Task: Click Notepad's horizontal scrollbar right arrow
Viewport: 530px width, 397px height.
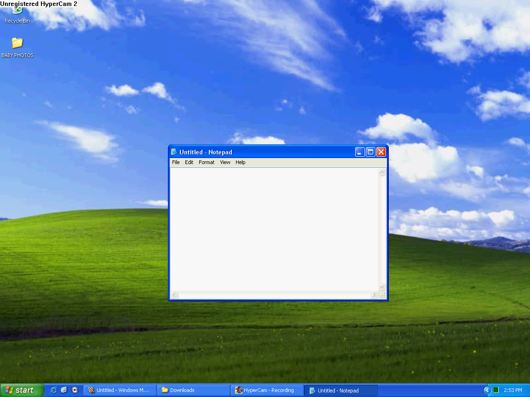Action: click(x=374, y=295)
